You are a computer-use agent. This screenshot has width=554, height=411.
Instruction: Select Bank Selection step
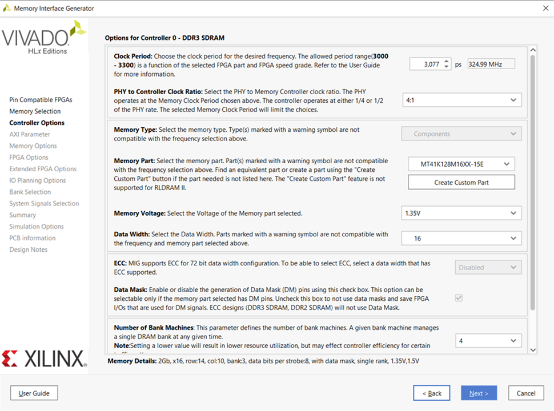pos(30,192)
